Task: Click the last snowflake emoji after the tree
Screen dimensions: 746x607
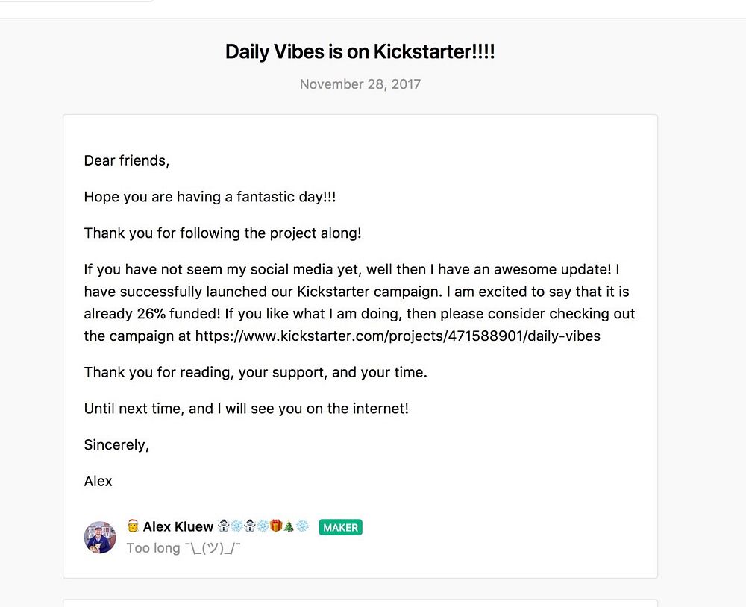Action: pyautogui.click(x=302, y=526)
